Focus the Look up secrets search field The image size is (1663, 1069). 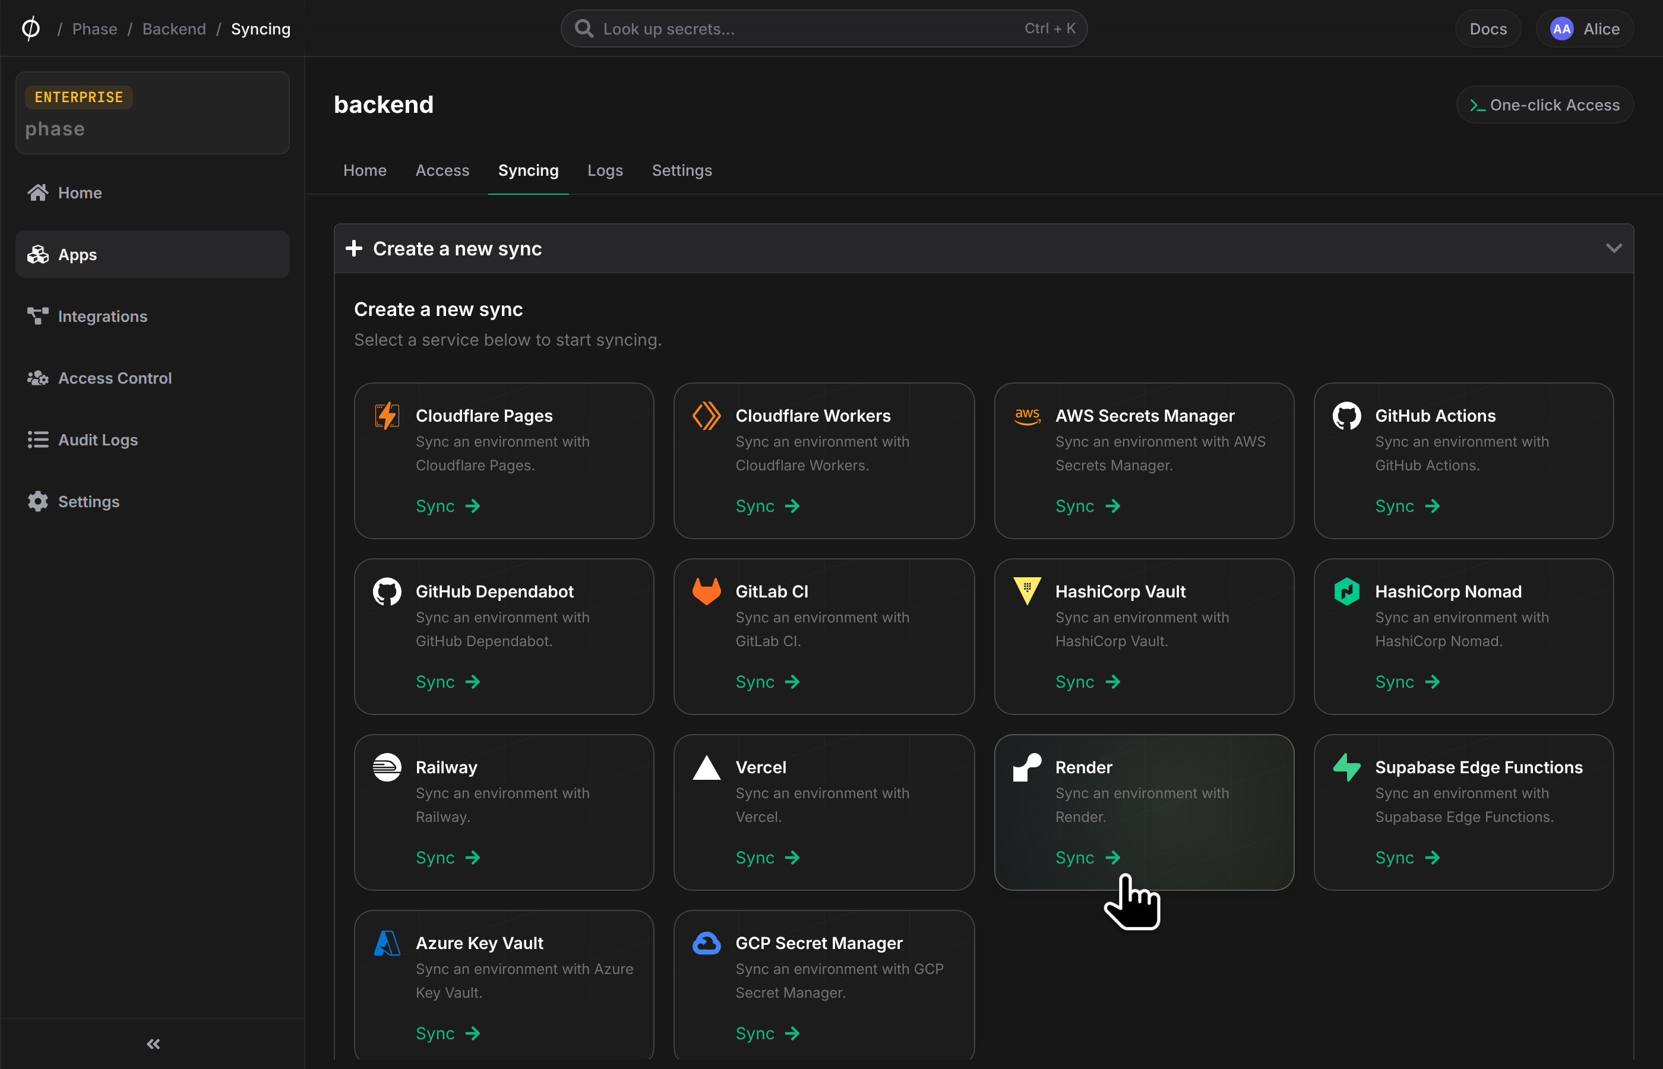click(824, 29)
